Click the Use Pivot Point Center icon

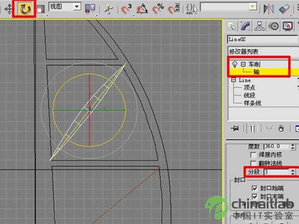(x=90, y=8)
